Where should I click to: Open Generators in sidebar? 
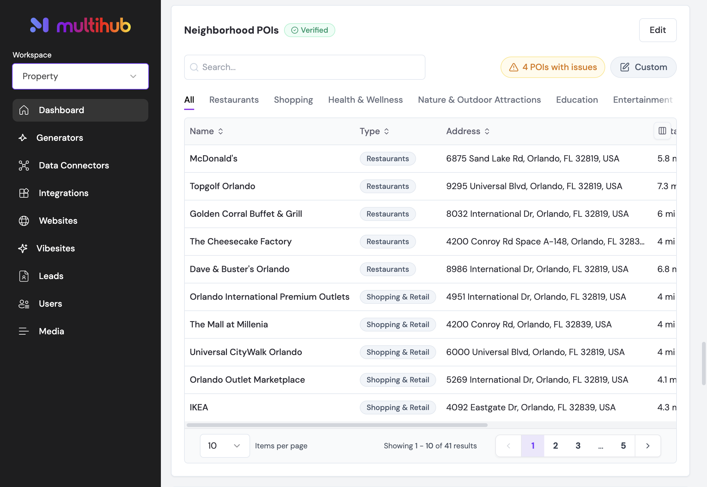[80, 138]
